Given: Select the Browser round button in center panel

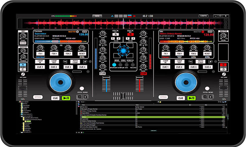Looking at the screenshot, I should (x=114, y=65).
